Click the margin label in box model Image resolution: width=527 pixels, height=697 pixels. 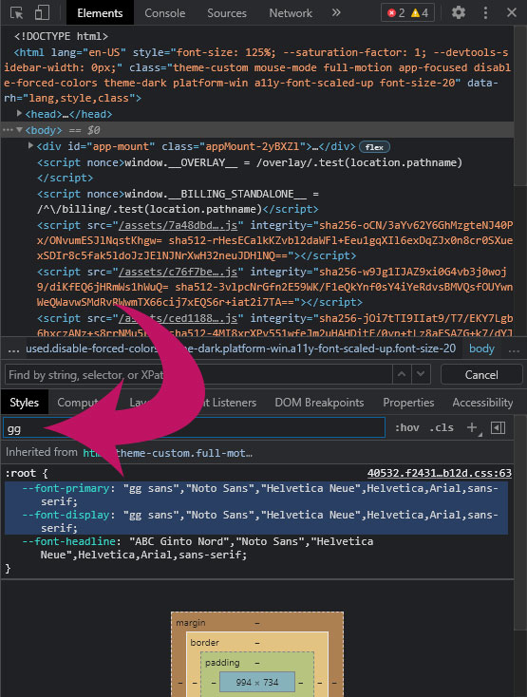pyautogui.click(x=191, y=623)
